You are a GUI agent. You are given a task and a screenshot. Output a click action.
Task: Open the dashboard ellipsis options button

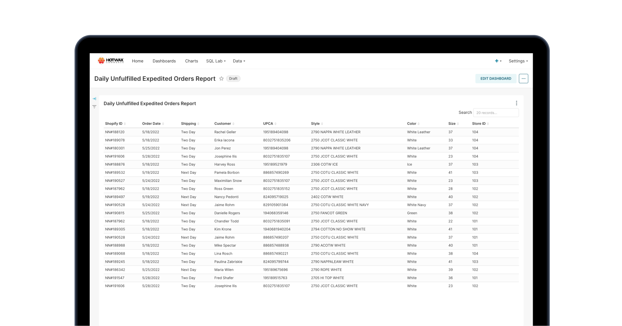point(523,78)
